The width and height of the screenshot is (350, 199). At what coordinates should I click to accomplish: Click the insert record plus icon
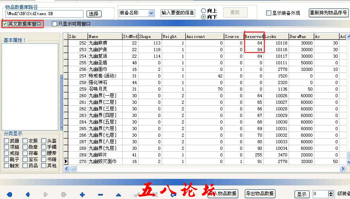click(x=82, y=194)
